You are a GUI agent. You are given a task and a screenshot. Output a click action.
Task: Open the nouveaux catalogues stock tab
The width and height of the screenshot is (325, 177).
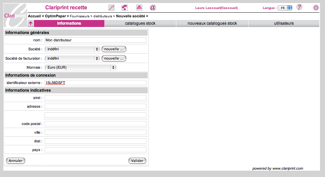pyautogui.click(x=212, y=23)
